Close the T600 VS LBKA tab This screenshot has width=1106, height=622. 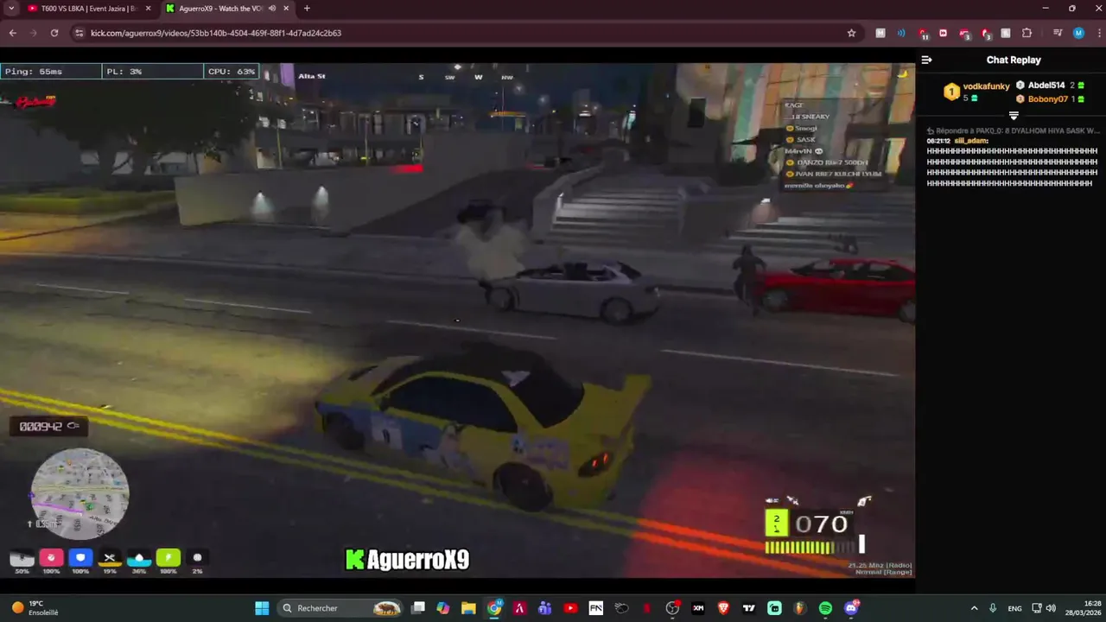tap(147, 9)
